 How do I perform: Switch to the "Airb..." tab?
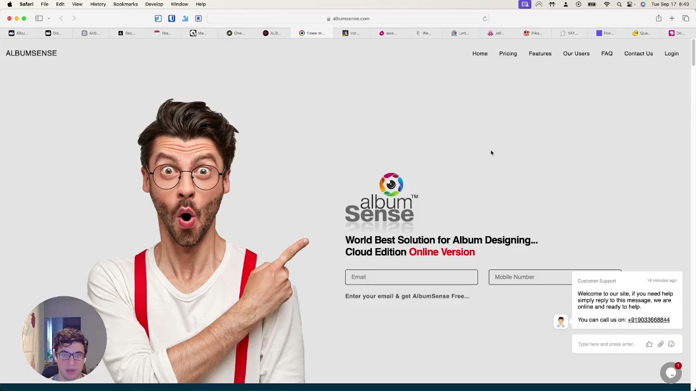90,33
